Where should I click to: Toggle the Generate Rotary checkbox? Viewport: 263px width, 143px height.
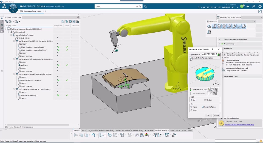[x=203, y=107]
